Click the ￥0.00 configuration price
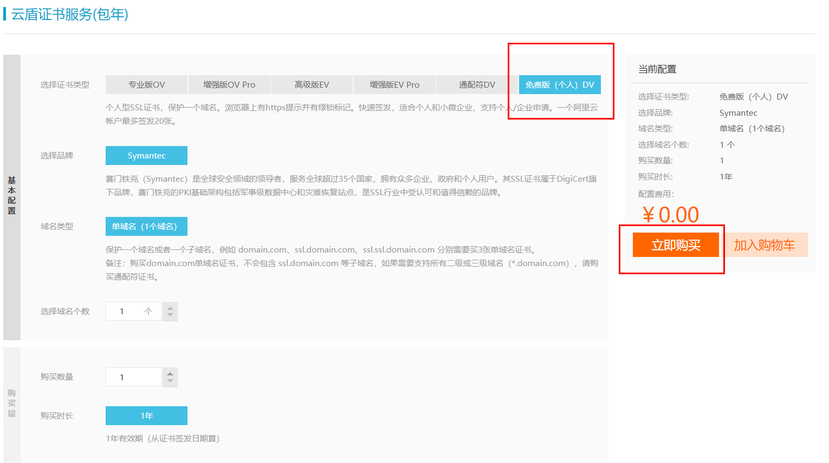 tap(671, 215)
